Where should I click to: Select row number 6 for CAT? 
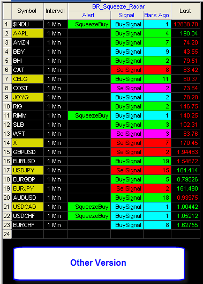(x=7, y=70)
